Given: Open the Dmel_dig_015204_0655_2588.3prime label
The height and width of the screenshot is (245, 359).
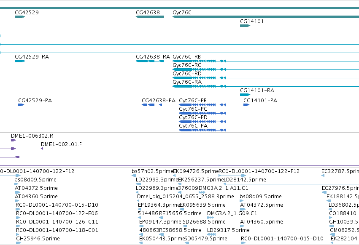Looking at the screenshot, I should tap(186, 197).
